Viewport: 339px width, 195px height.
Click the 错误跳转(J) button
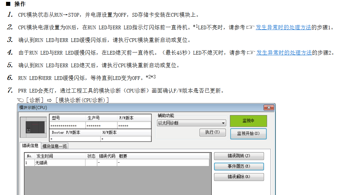click(239, 156)
